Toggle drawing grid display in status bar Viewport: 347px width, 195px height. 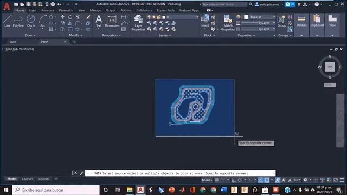(217, 180)
